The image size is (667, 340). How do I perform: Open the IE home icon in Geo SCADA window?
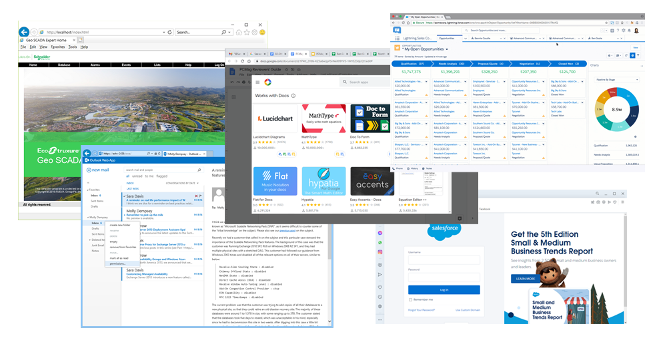[x=239, y=32]
